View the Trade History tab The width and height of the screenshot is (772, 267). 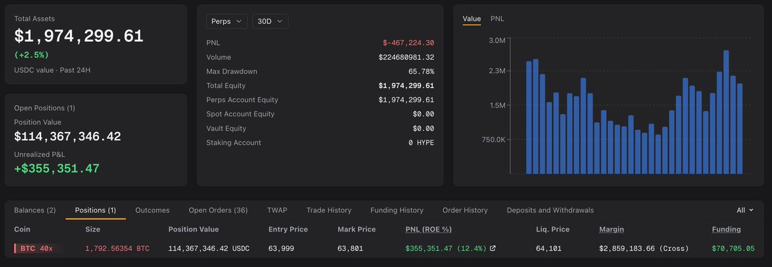[x=329, y=210]
